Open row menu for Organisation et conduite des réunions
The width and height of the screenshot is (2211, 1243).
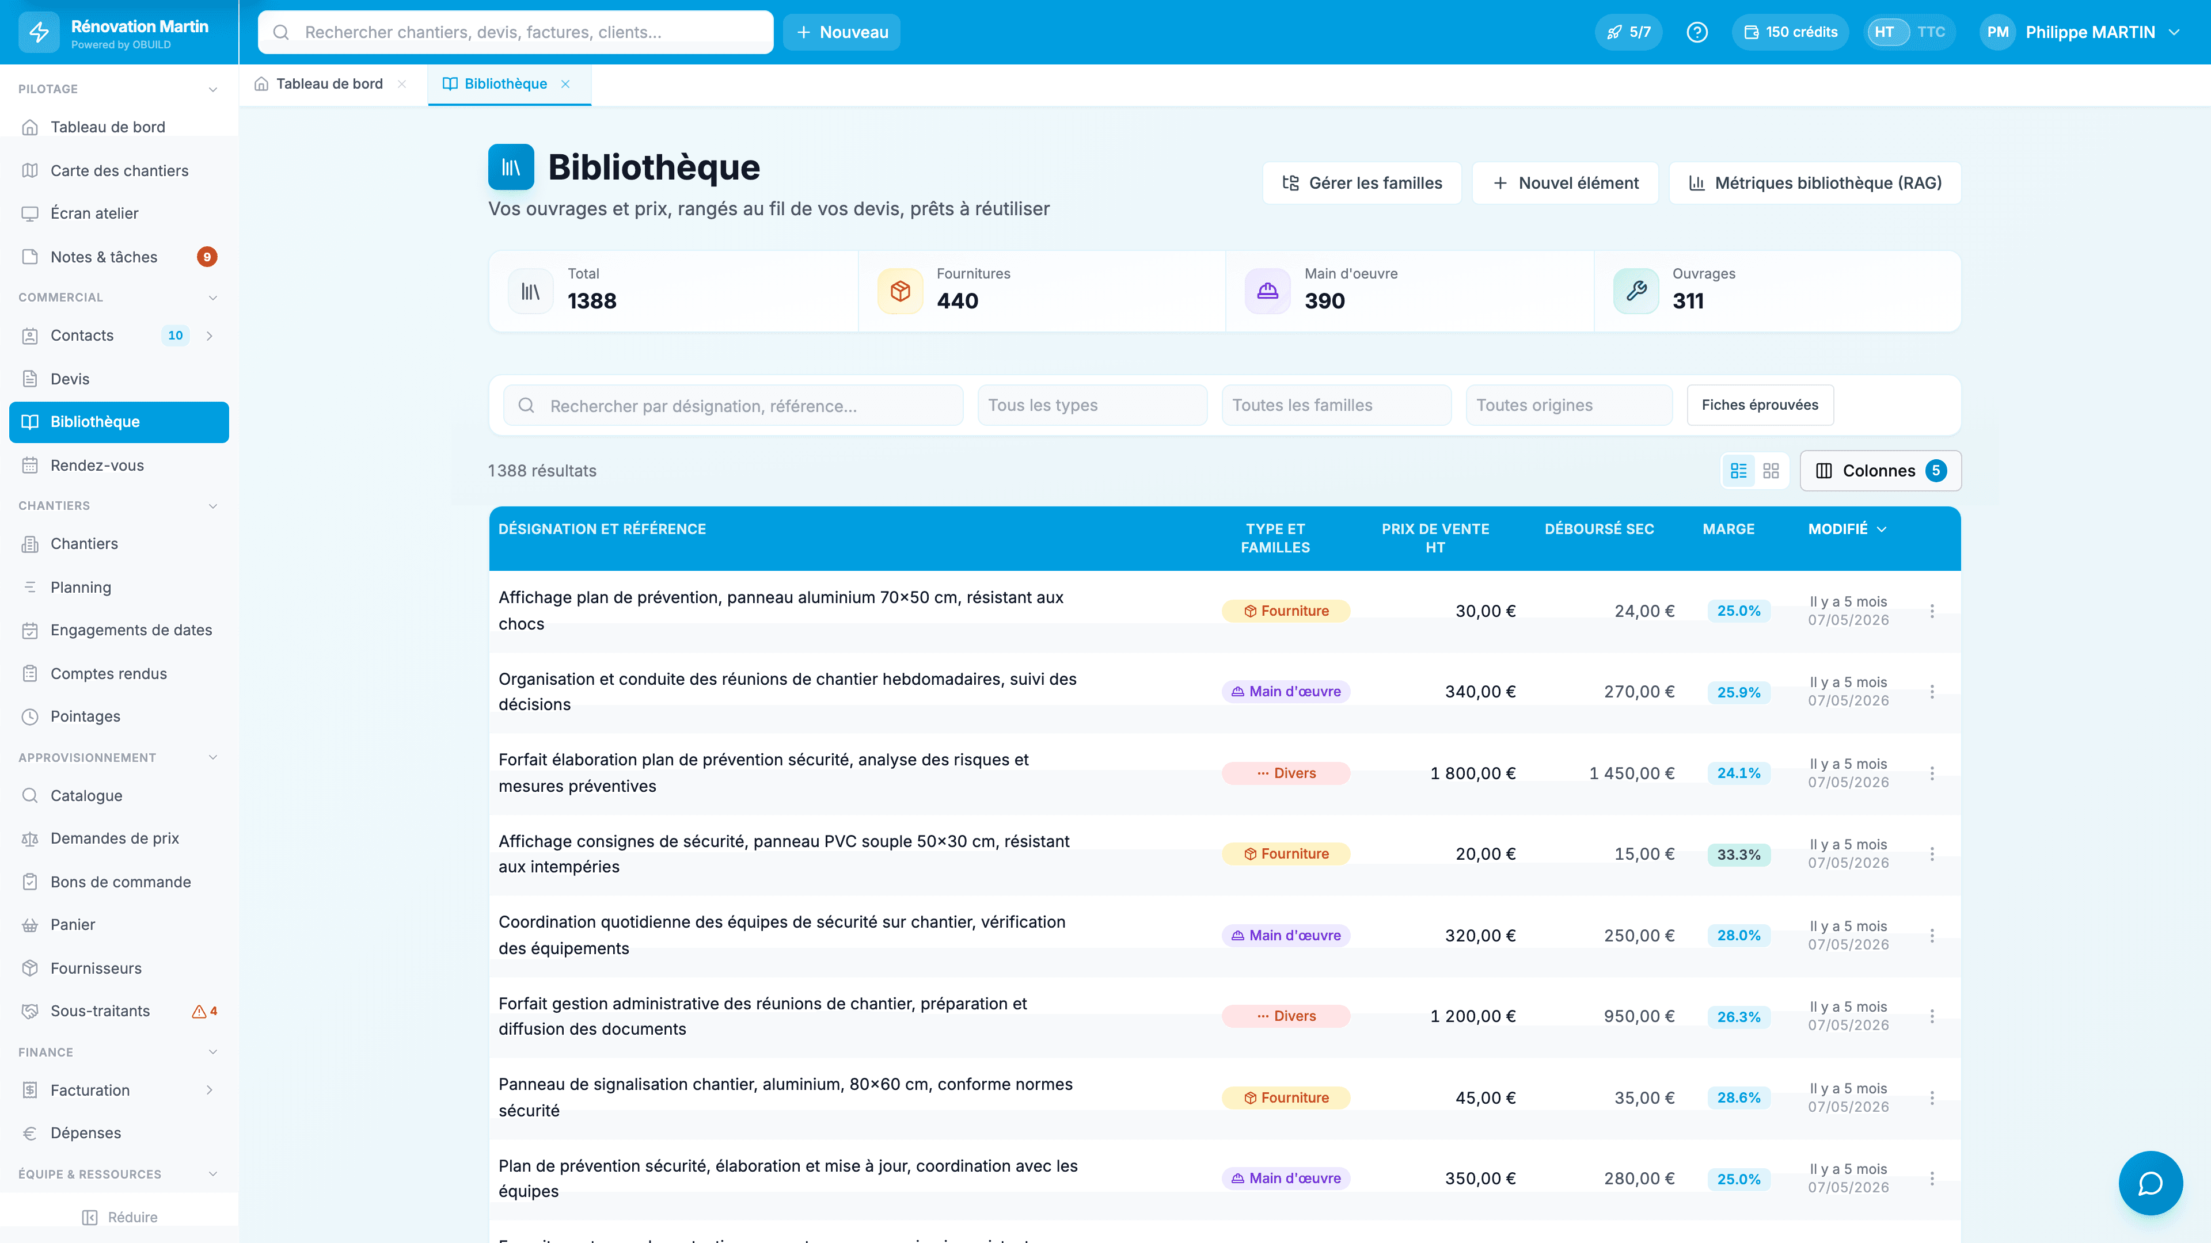point(1932,691)
